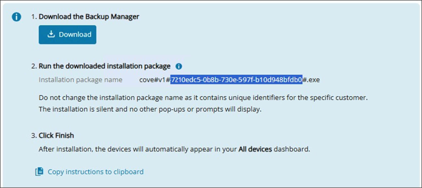The image size is (422, 188).
Task: Click the 'cove#v1#' package name prefix
Action: (x=154, y=80)
